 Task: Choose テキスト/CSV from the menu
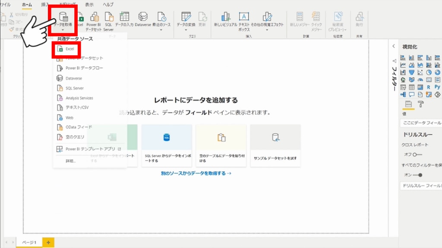coord(90,107)
